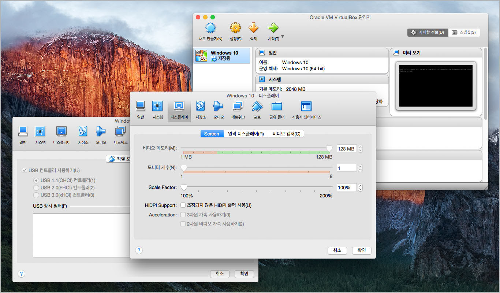
Task: Click the 시스템 section header in manager details
Action: click(322, 79)
